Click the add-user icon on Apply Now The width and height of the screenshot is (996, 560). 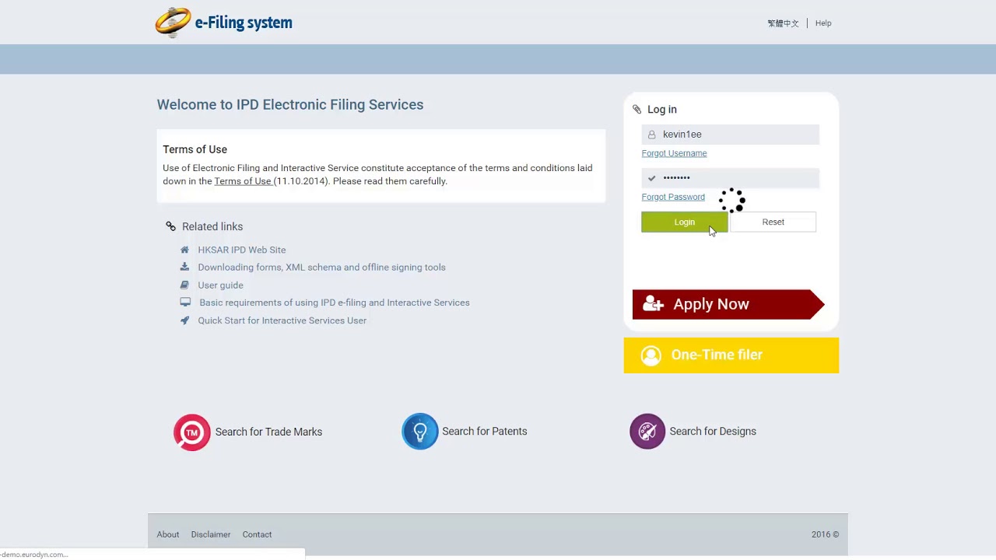click(x=653, y=304)
